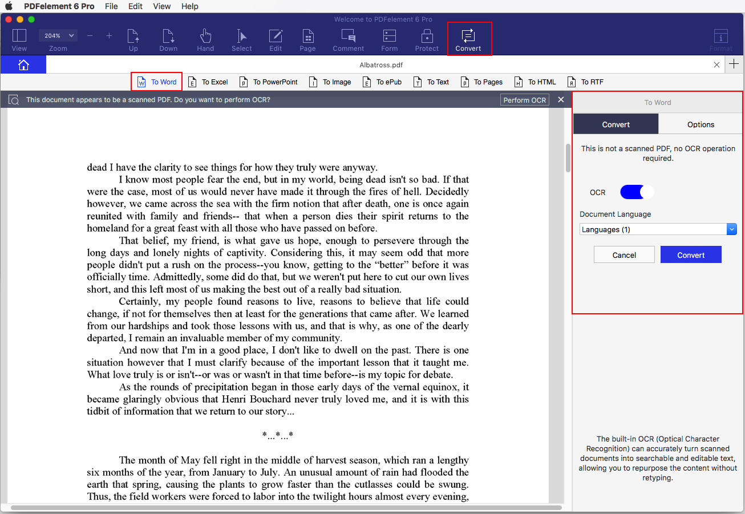Cancel the To Word conversion
This screenshot has height=514, width=745.
[x=624, y=254]
